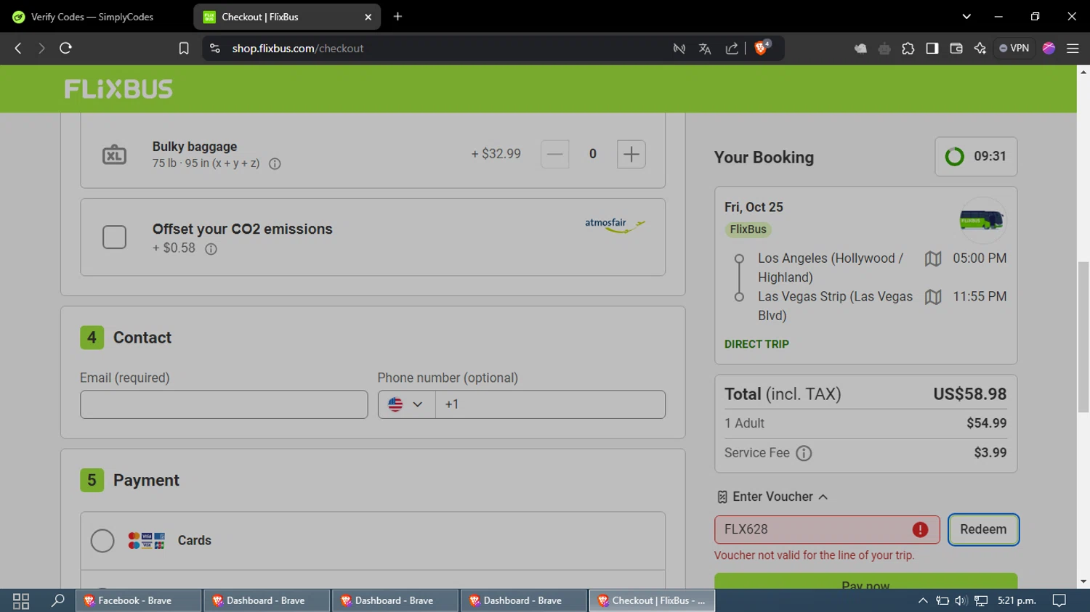Switch to Verify Codes — SimplyCodes tab

pyautogui.click(x=92, y=17)
